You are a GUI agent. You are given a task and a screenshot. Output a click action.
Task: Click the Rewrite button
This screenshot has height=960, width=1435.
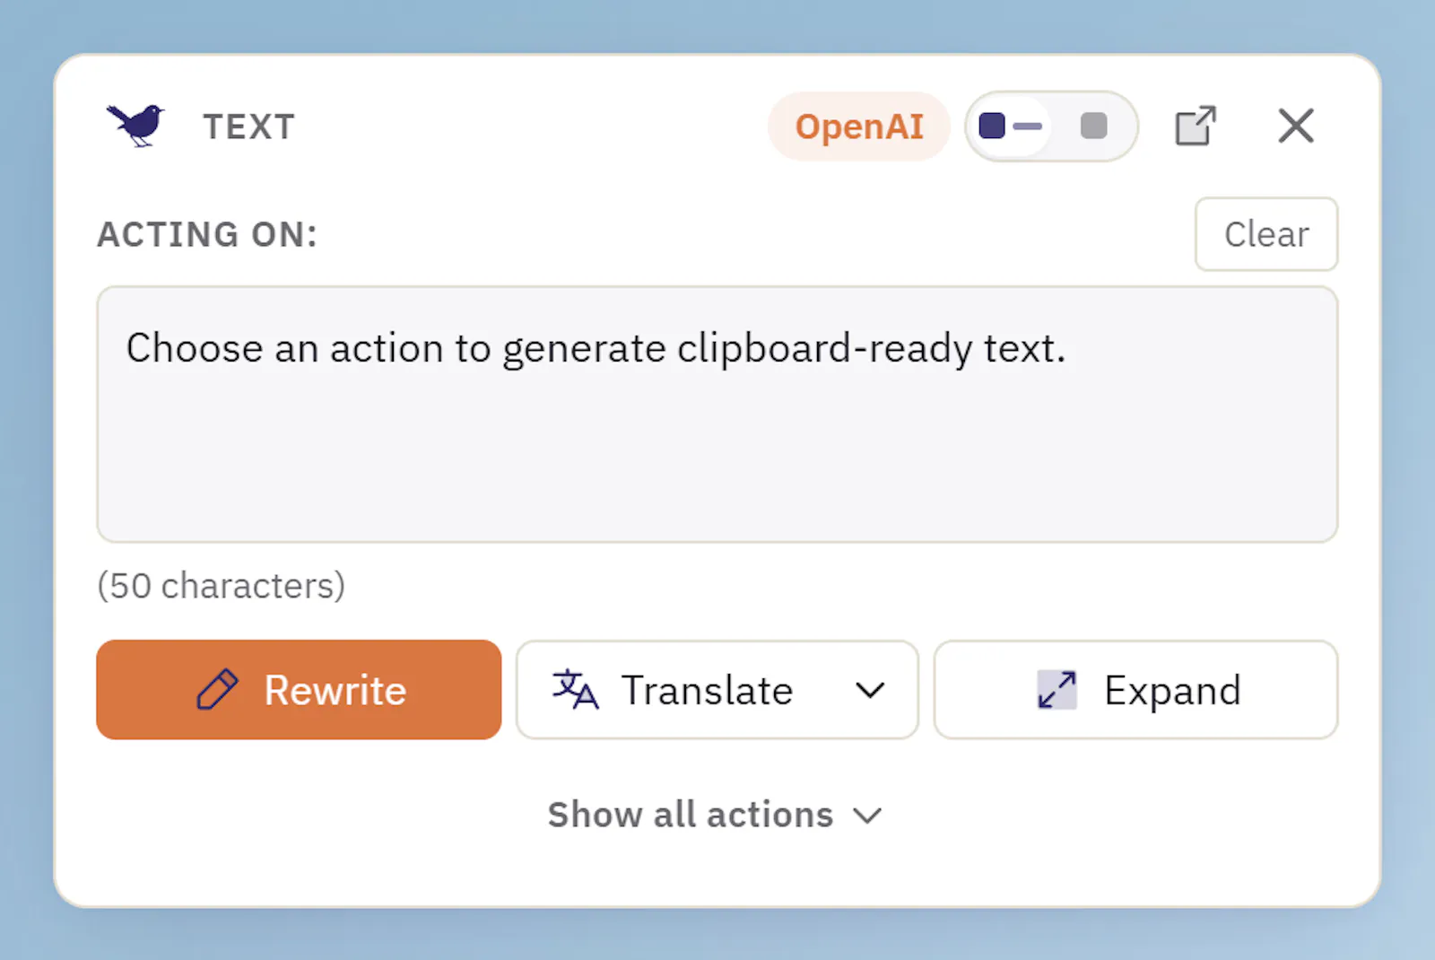(x=299, y=690)
